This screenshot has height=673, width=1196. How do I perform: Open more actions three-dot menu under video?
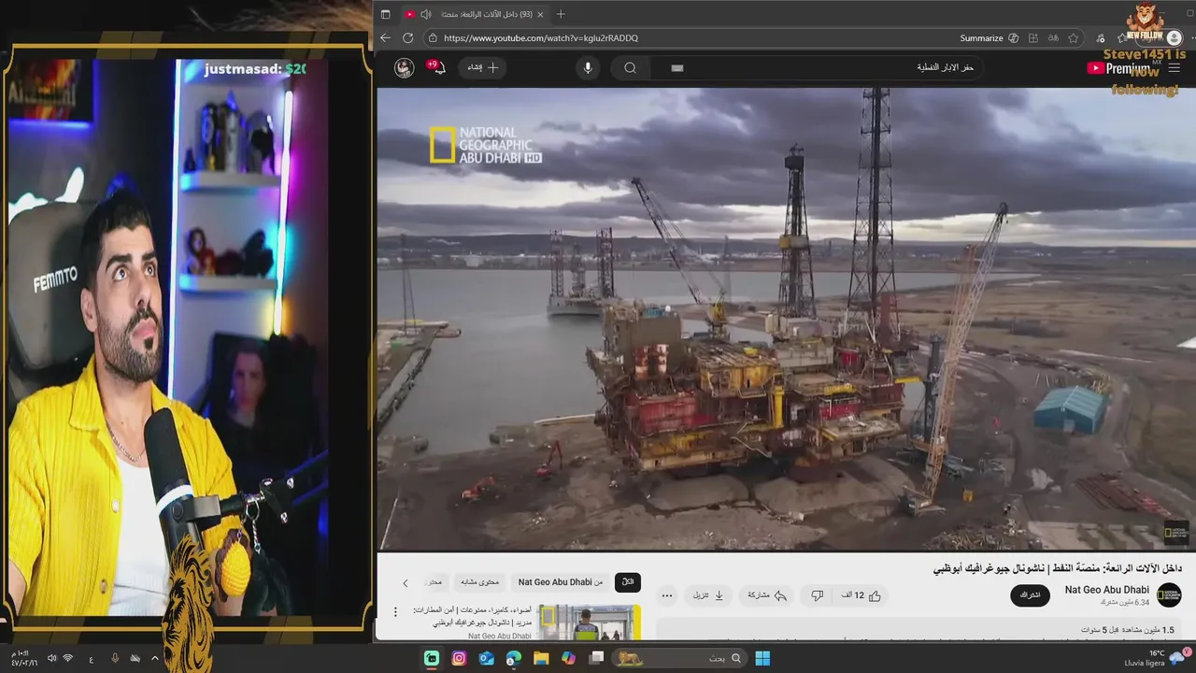coord(667,595)
